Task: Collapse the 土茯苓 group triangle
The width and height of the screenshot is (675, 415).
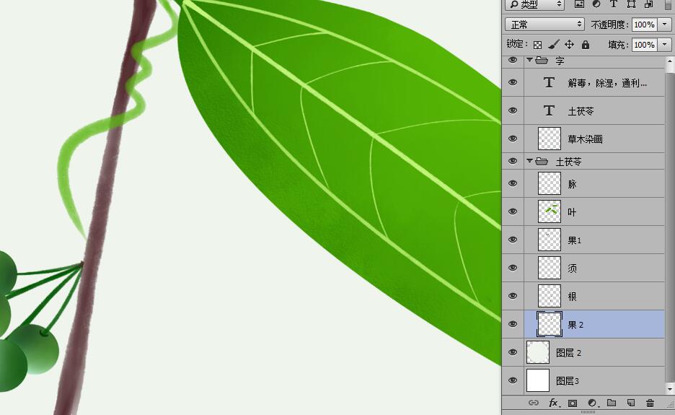Action: coord(529,161)
